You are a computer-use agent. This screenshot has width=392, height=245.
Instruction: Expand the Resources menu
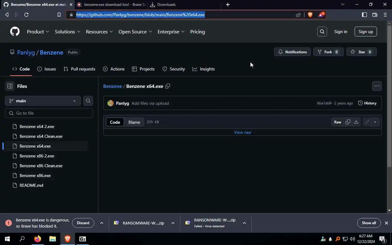pyautogui.click(x=99, y=32)
